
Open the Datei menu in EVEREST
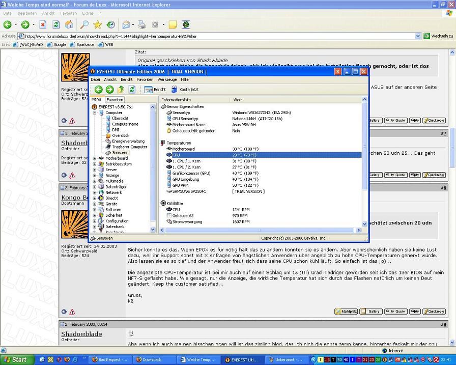coord(95,79)
